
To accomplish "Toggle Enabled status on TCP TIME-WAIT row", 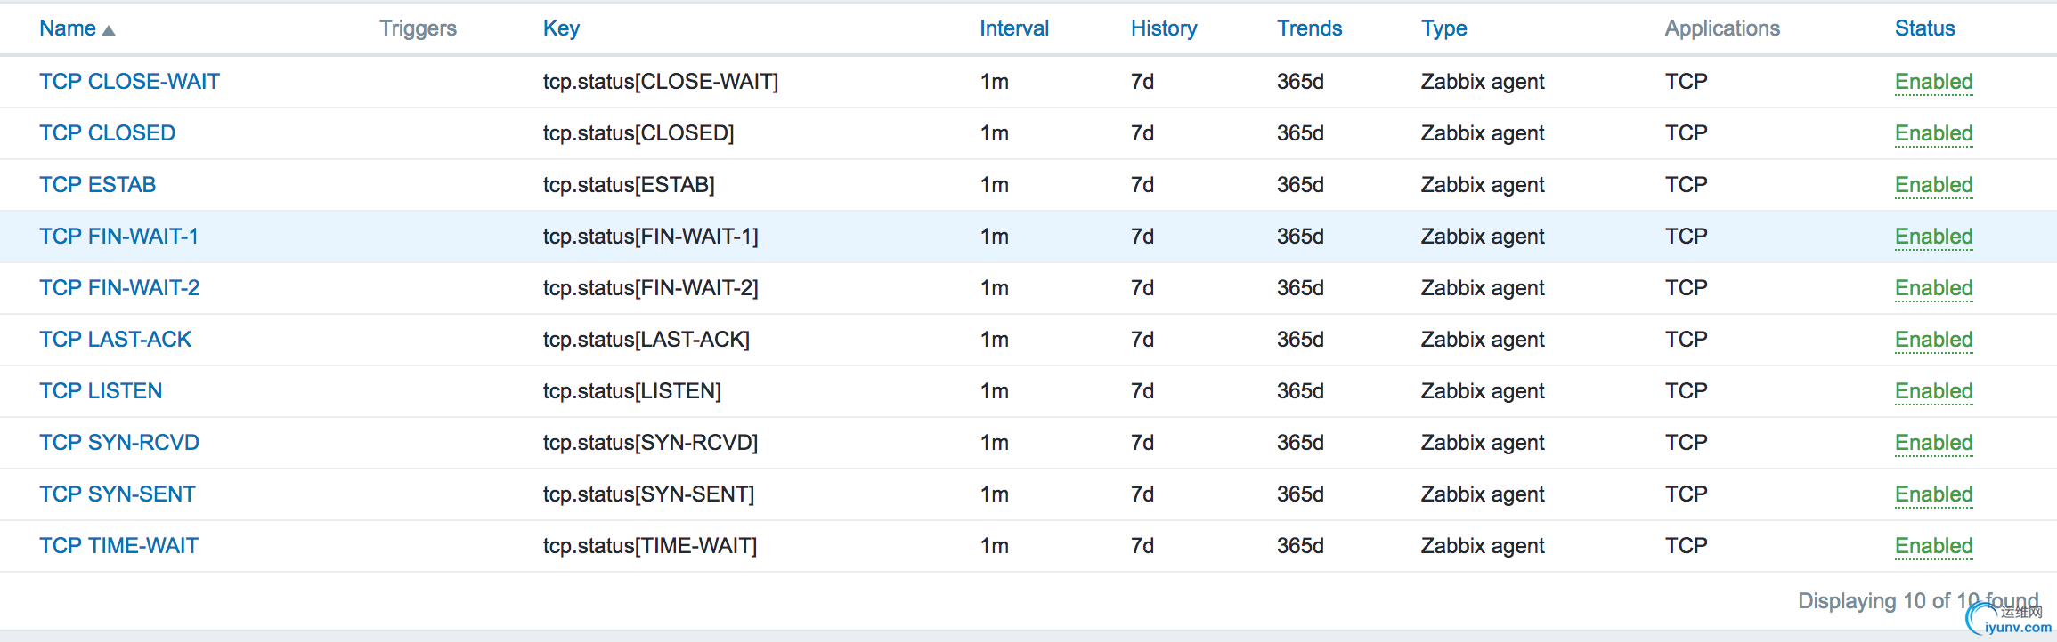I will coord(1933,546).
